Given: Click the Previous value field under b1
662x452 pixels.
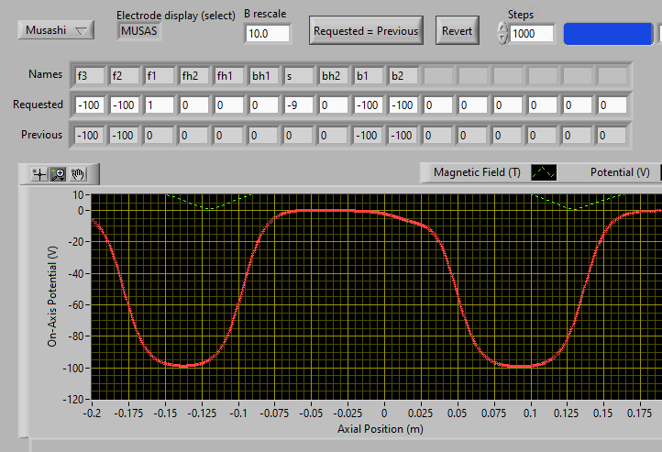Looking at the screenshot, I should pos(368,136).
